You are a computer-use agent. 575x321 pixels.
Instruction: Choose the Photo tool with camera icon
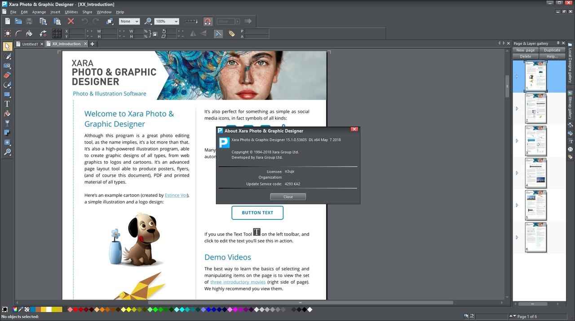(7, 66)
